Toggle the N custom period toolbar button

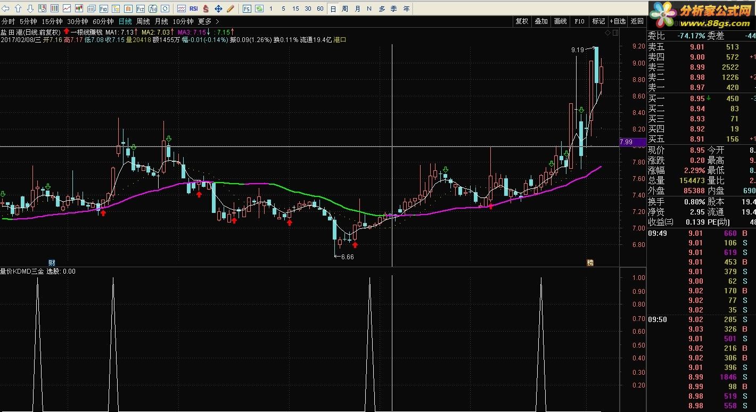pyautogui.click(x=369, y=9)
